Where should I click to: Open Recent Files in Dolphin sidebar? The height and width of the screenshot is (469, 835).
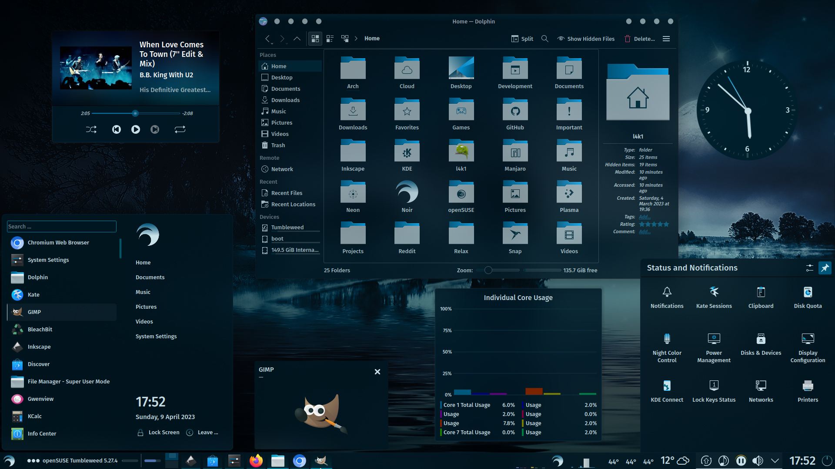click(x=290, y=193)
